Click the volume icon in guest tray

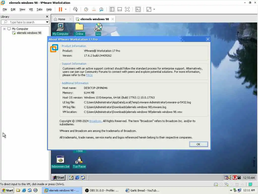click(230, 178)
